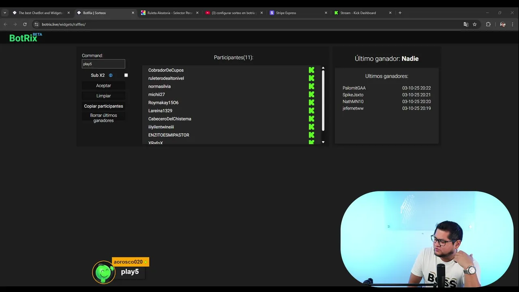Click the participants list scrollbar thumb
519x292 pixels.
[x=323, y=101]
